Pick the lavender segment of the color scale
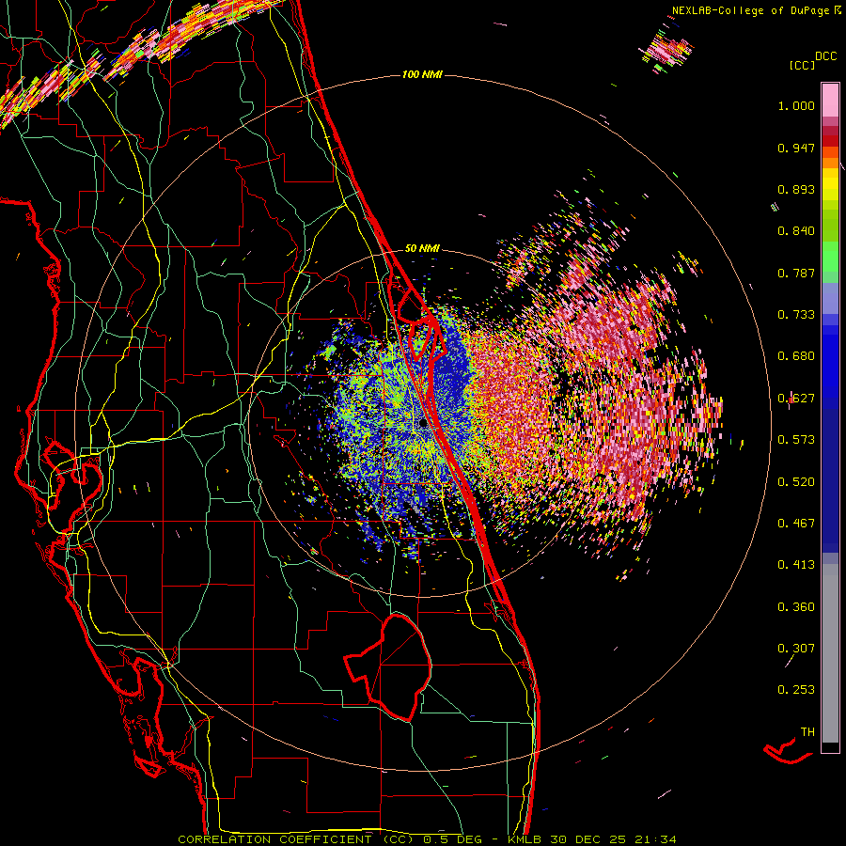846x846 pixels. pyautogui.click(x=830, y=298)
